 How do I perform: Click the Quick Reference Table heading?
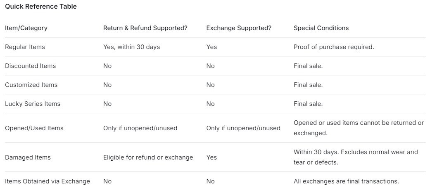pyautogui.click(x=41, y=7)
